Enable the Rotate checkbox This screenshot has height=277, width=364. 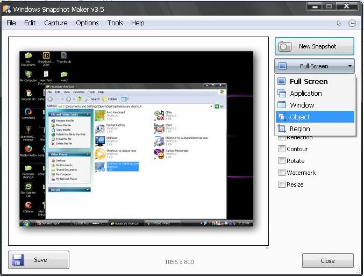coord(282,161)
